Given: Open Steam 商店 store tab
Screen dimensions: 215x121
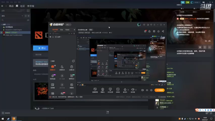Looking at the screenshot, I should pyautogui.click(x=11, y=6).
